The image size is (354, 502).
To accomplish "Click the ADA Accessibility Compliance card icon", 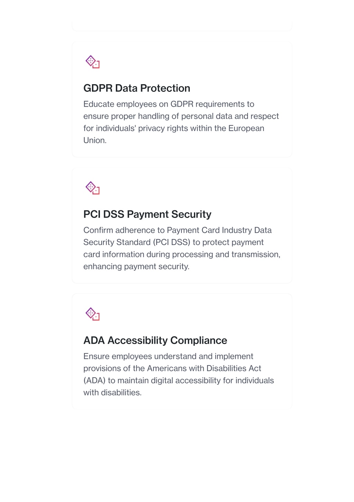I will pyautogui.click(x=93, y=314).
